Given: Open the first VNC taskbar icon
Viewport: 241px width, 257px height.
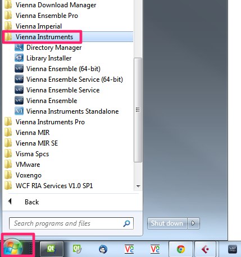Looking at the screenshot, I should [x=129, y=249].
